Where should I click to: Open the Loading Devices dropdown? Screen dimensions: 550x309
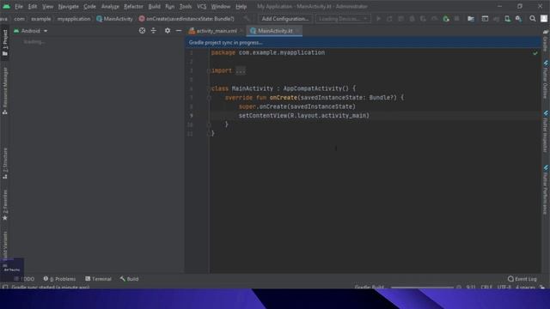point(343,19)
